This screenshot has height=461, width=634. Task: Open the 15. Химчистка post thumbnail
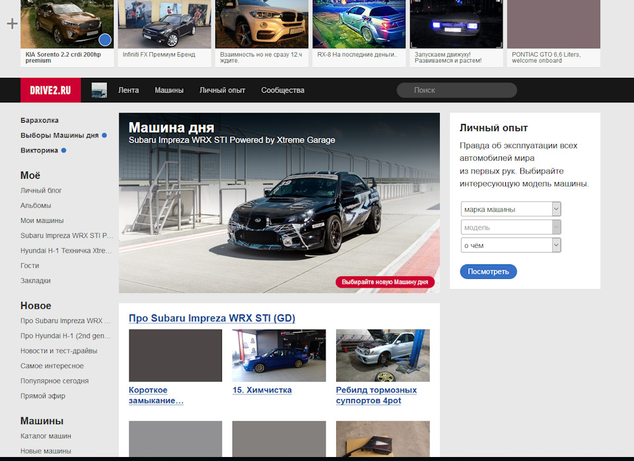pyautogui.click(x=279, y=355)
